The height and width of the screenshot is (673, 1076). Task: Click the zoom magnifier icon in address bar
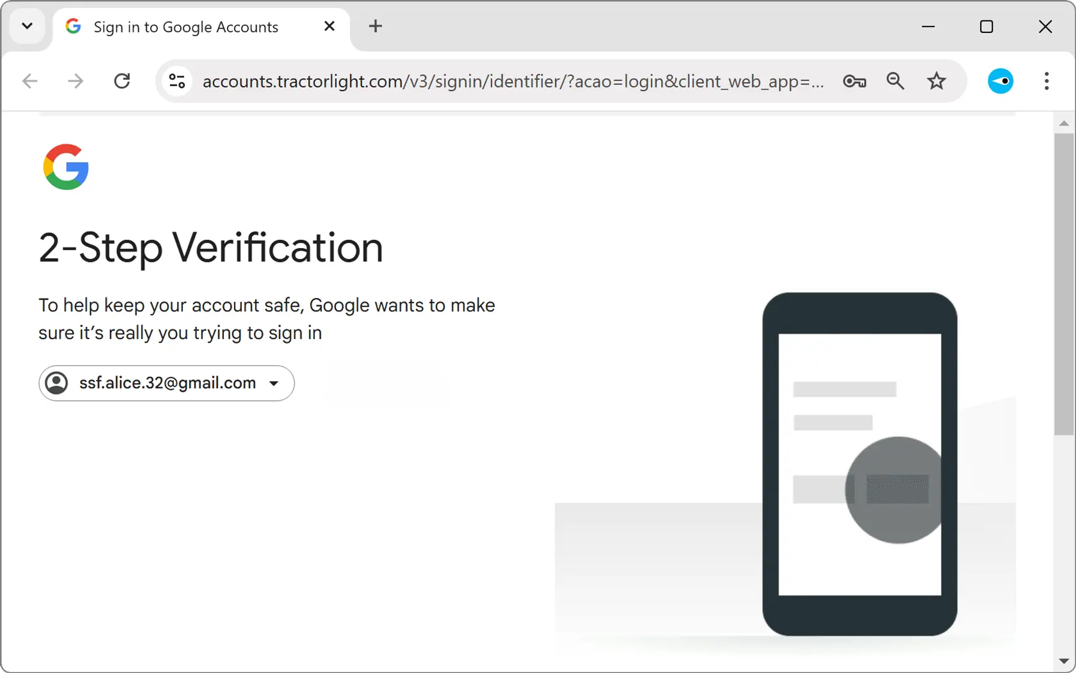pyautogui.click(x=895, y=81)
